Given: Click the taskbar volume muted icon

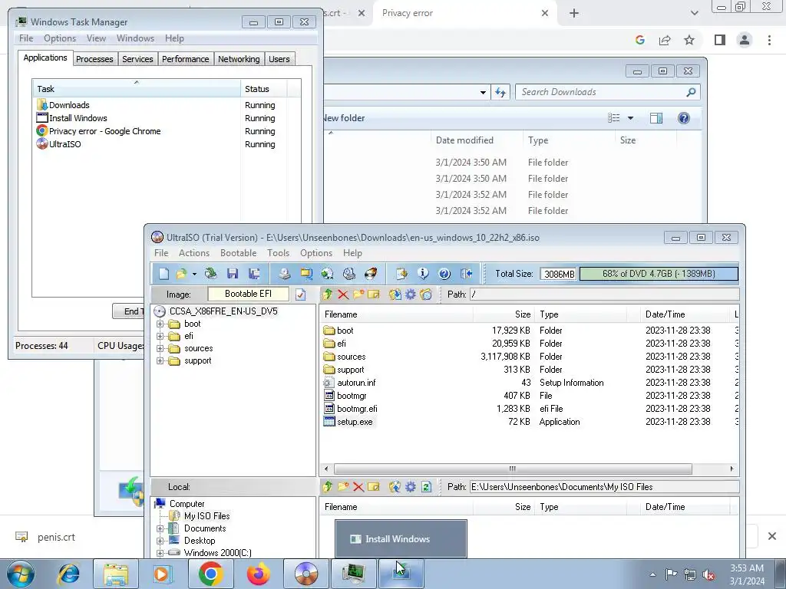Looking at the screenshot, I should 708,574.
